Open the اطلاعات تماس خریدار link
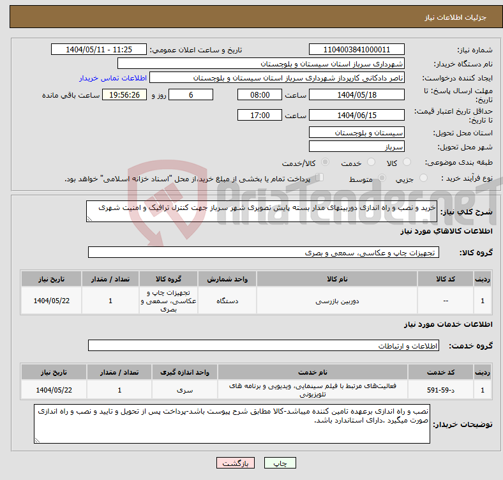Screen dimensions: 503x480 pos(113,78)
